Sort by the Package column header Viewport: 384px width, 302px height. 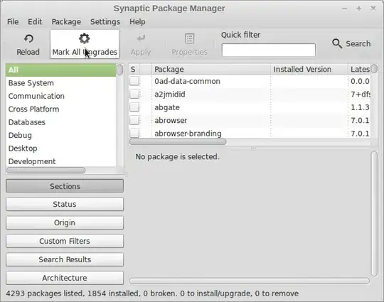coord(211,69)
